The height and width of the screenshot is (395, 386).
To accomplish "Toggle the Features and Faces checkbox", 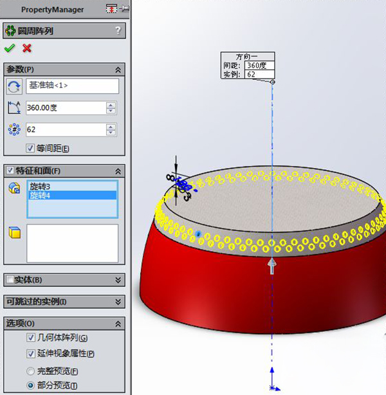I will pos(10,170).
